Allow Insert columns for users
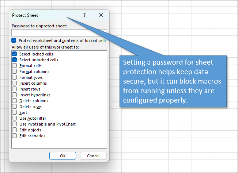This screenshot has height=173, width=238. tap(15, 83)
